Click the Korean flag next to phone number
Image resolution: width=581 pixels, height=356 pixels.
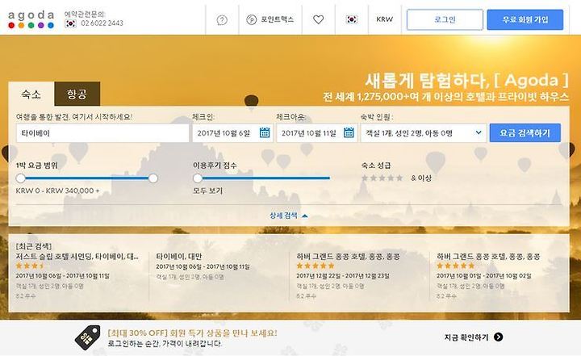click(x=70, y=23)
